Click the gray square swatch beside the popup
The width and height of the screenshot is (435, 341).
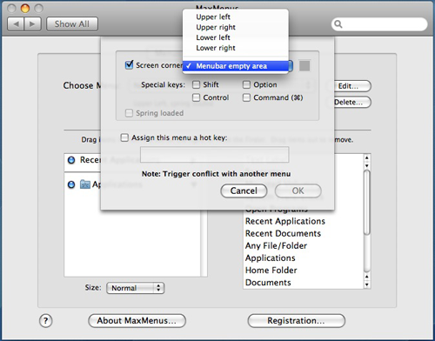click(304, 66)
